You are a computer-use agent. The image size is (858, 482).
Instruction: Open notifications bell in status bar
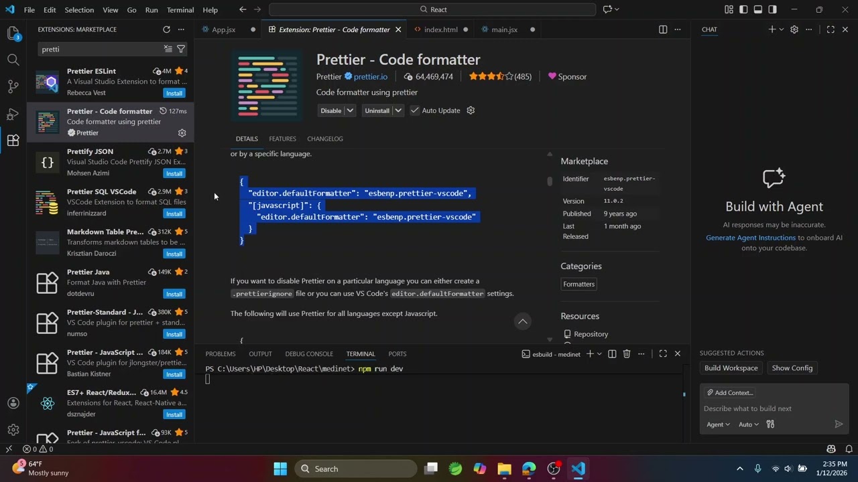click(x=849, y=449)
